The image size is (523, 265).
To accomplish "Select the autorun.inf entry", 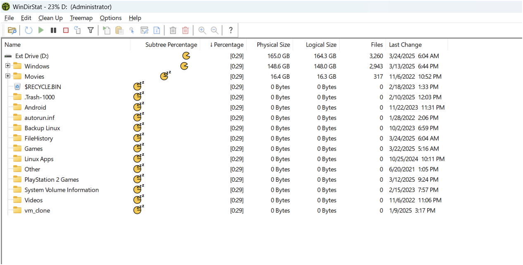I will coord(40,118).
